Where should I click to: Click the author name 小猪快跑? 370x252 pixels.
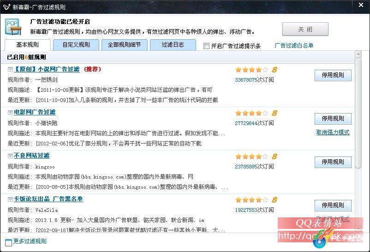(47, 123)
